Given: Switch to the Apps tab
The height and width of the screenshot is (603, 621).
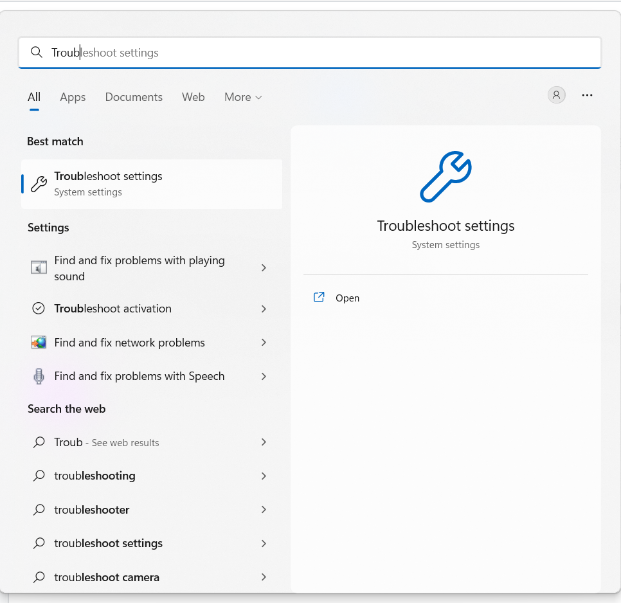Looking at the screenshot, I should pos(73,97).
